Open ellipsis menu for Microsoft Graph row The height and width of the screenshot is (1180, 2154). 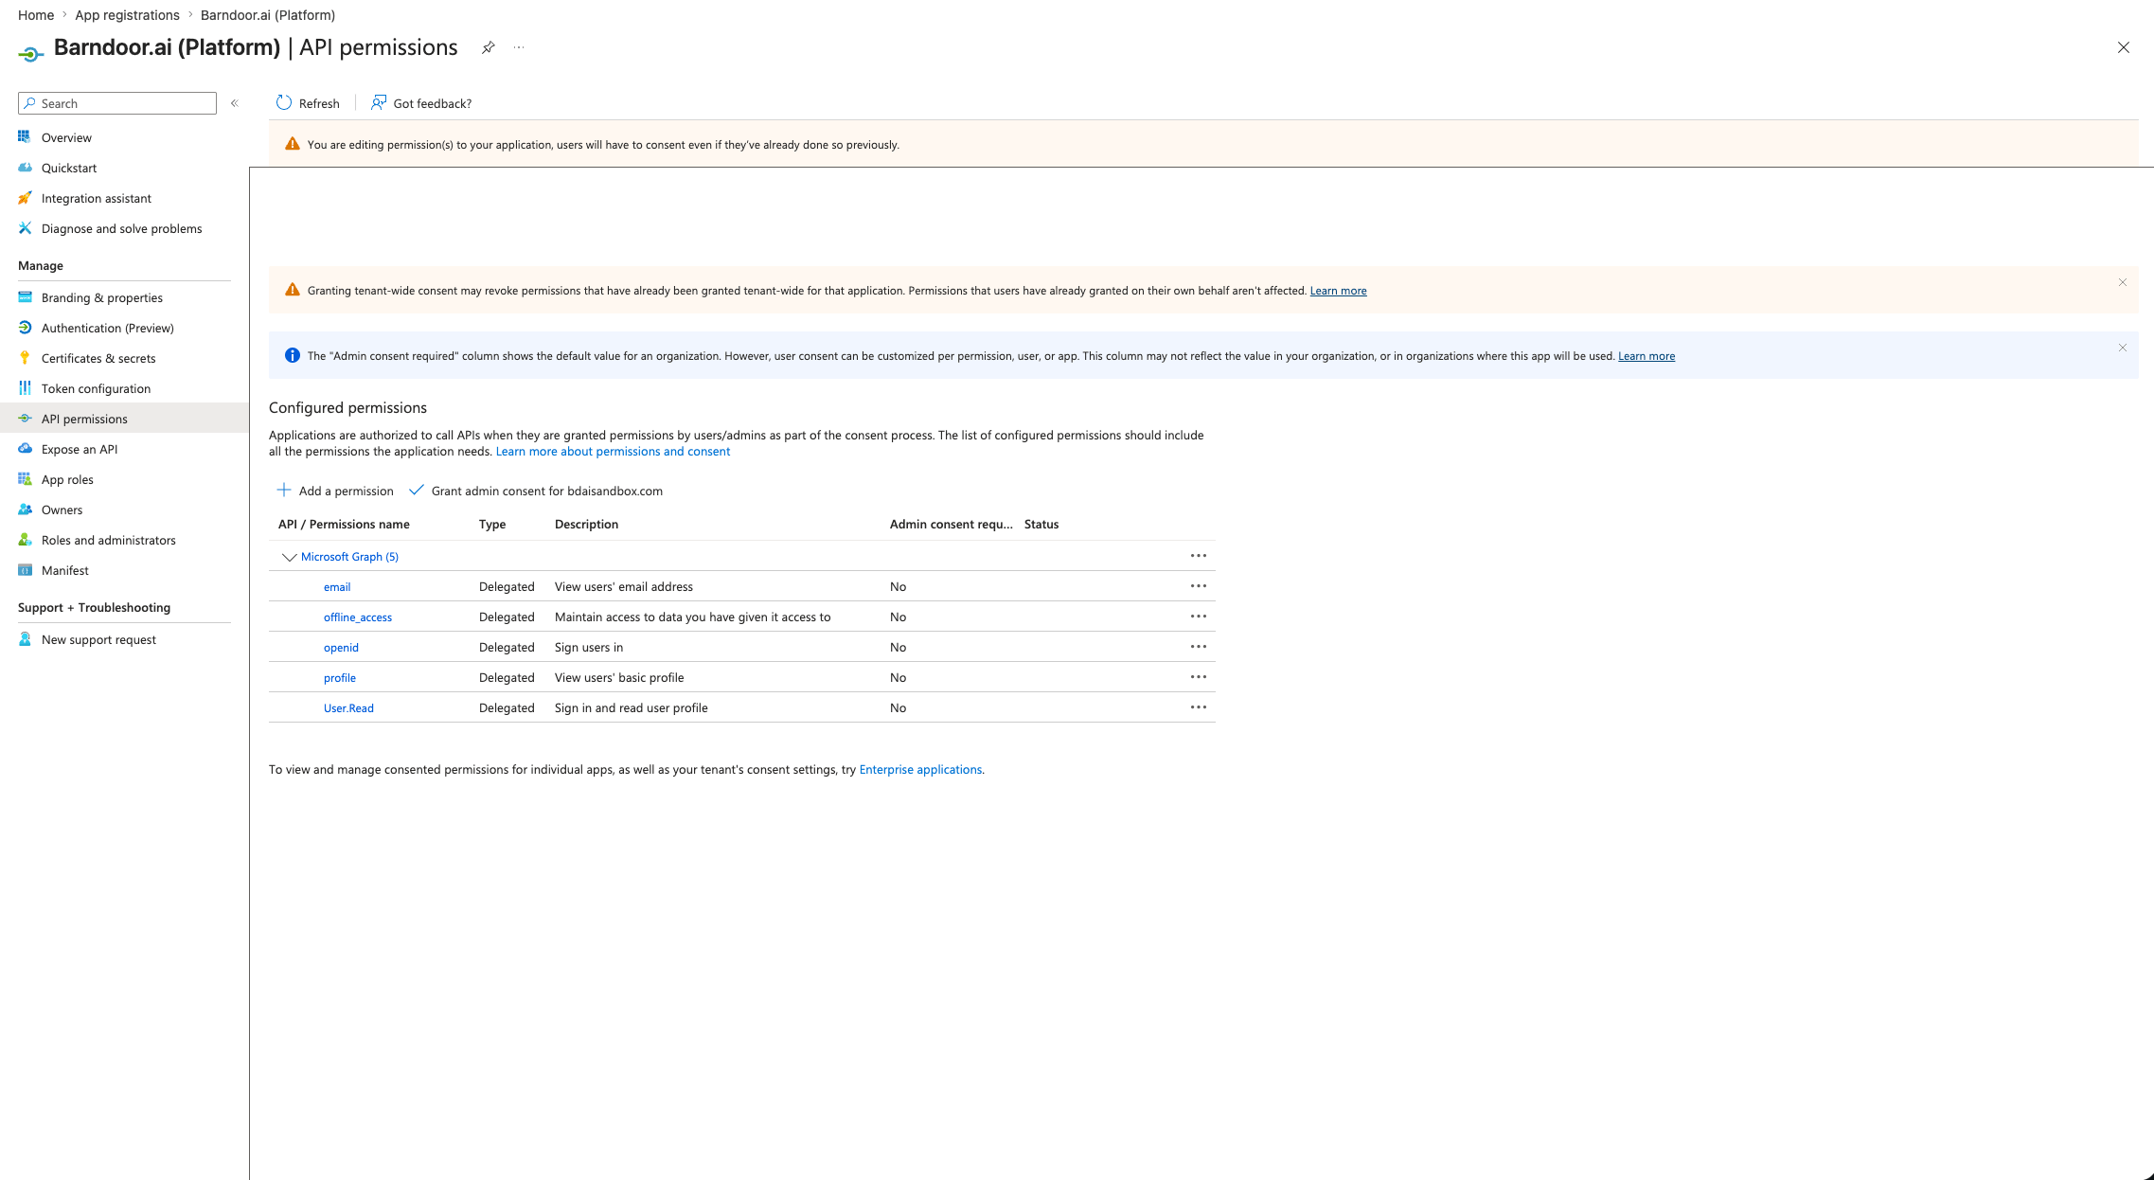coord(1198,556)
